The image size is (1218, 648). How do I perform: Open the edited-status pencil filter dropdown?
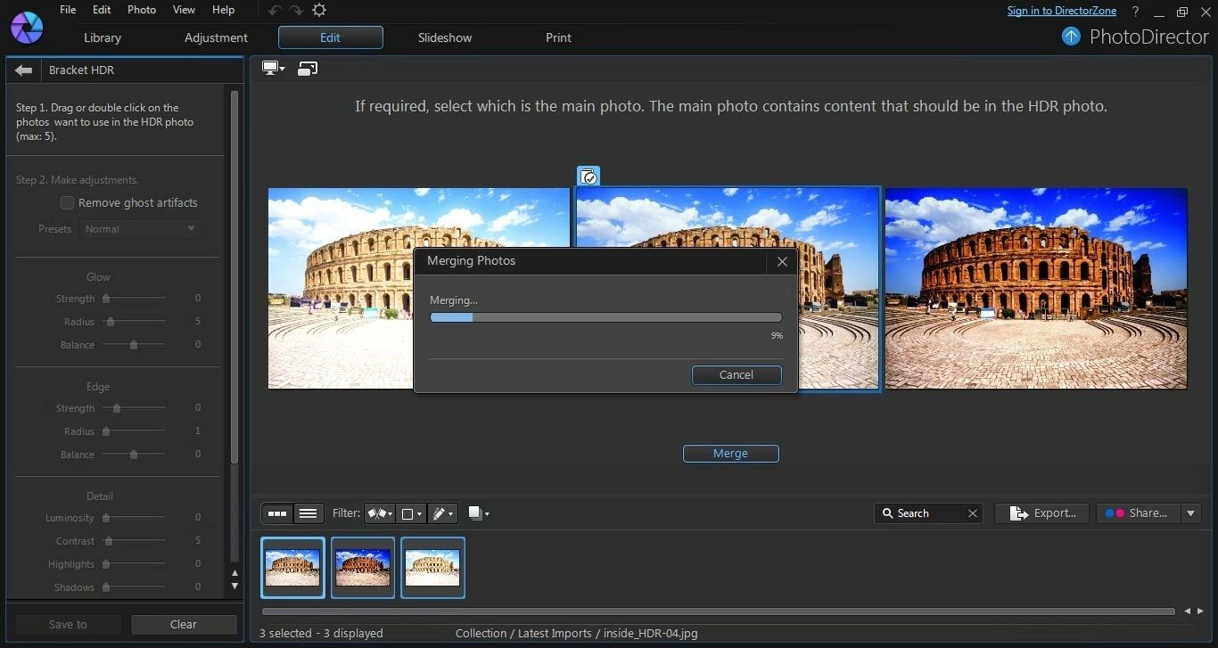[x=442, y=513]
